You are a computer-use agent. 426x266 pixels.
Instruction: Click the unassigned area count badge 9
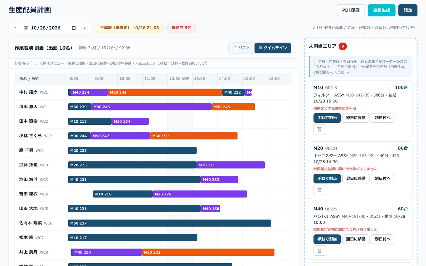(343, 46)
